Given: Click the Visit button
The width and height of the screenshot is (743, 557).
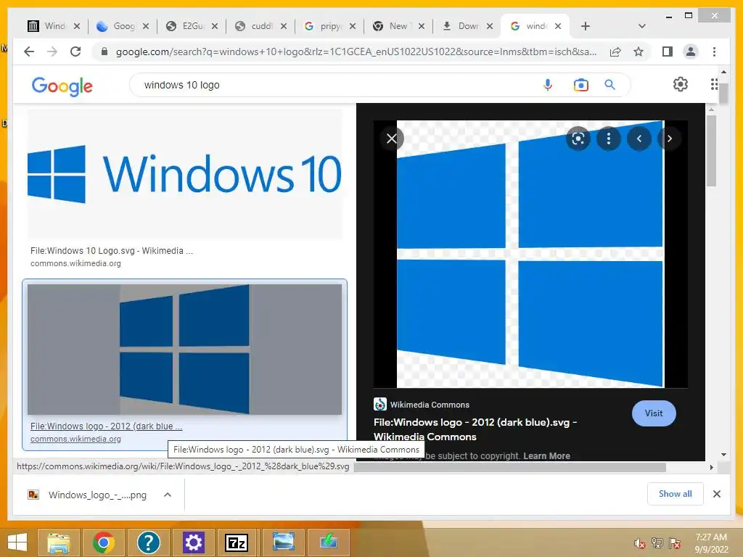Looking at the screenshot, I should click(x=654, y=413).
